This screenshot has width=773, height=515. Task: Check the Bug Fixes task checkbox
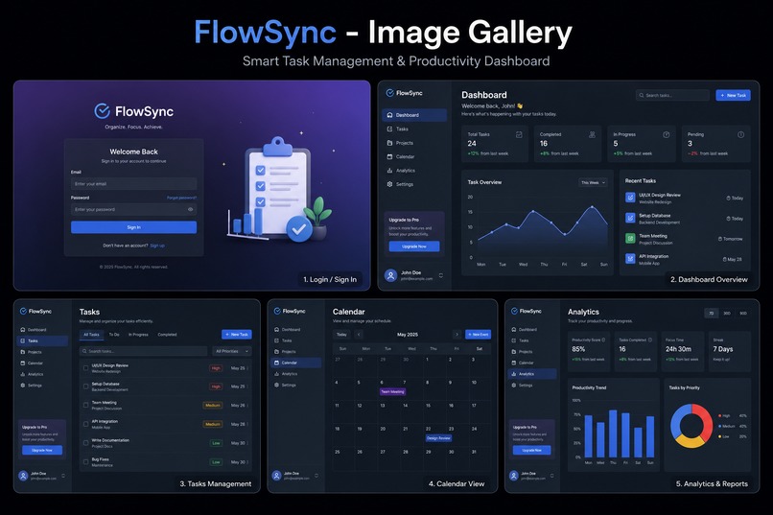(x=85, y=462)
